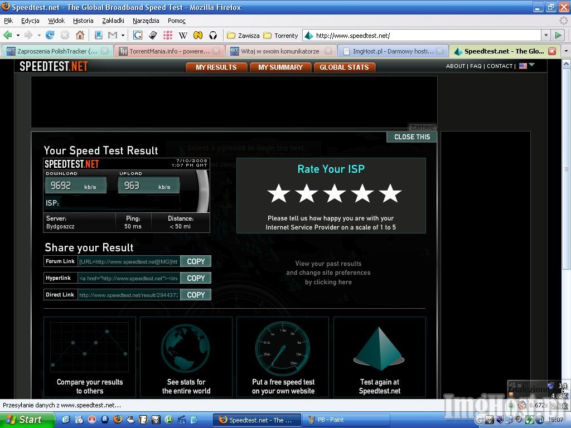Open the Pomoc menu

[177, 21]
